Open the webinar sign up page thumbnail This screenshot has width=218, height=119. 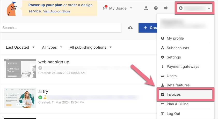pos(20,68)
